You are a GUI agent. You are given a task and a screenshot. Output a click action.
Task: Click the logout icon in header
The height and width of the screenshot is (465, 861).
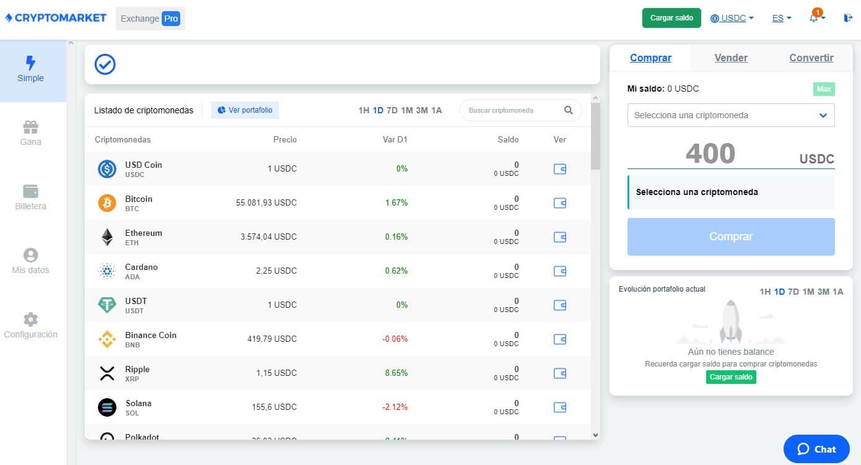(848, 18)
